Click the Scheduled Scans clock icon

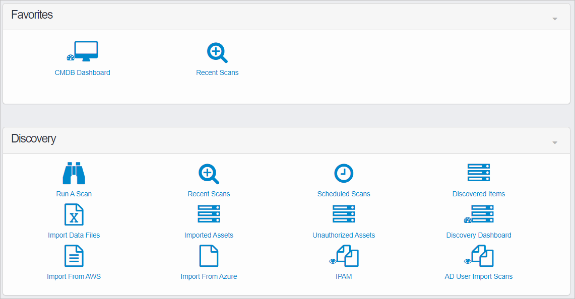[344, 173]
